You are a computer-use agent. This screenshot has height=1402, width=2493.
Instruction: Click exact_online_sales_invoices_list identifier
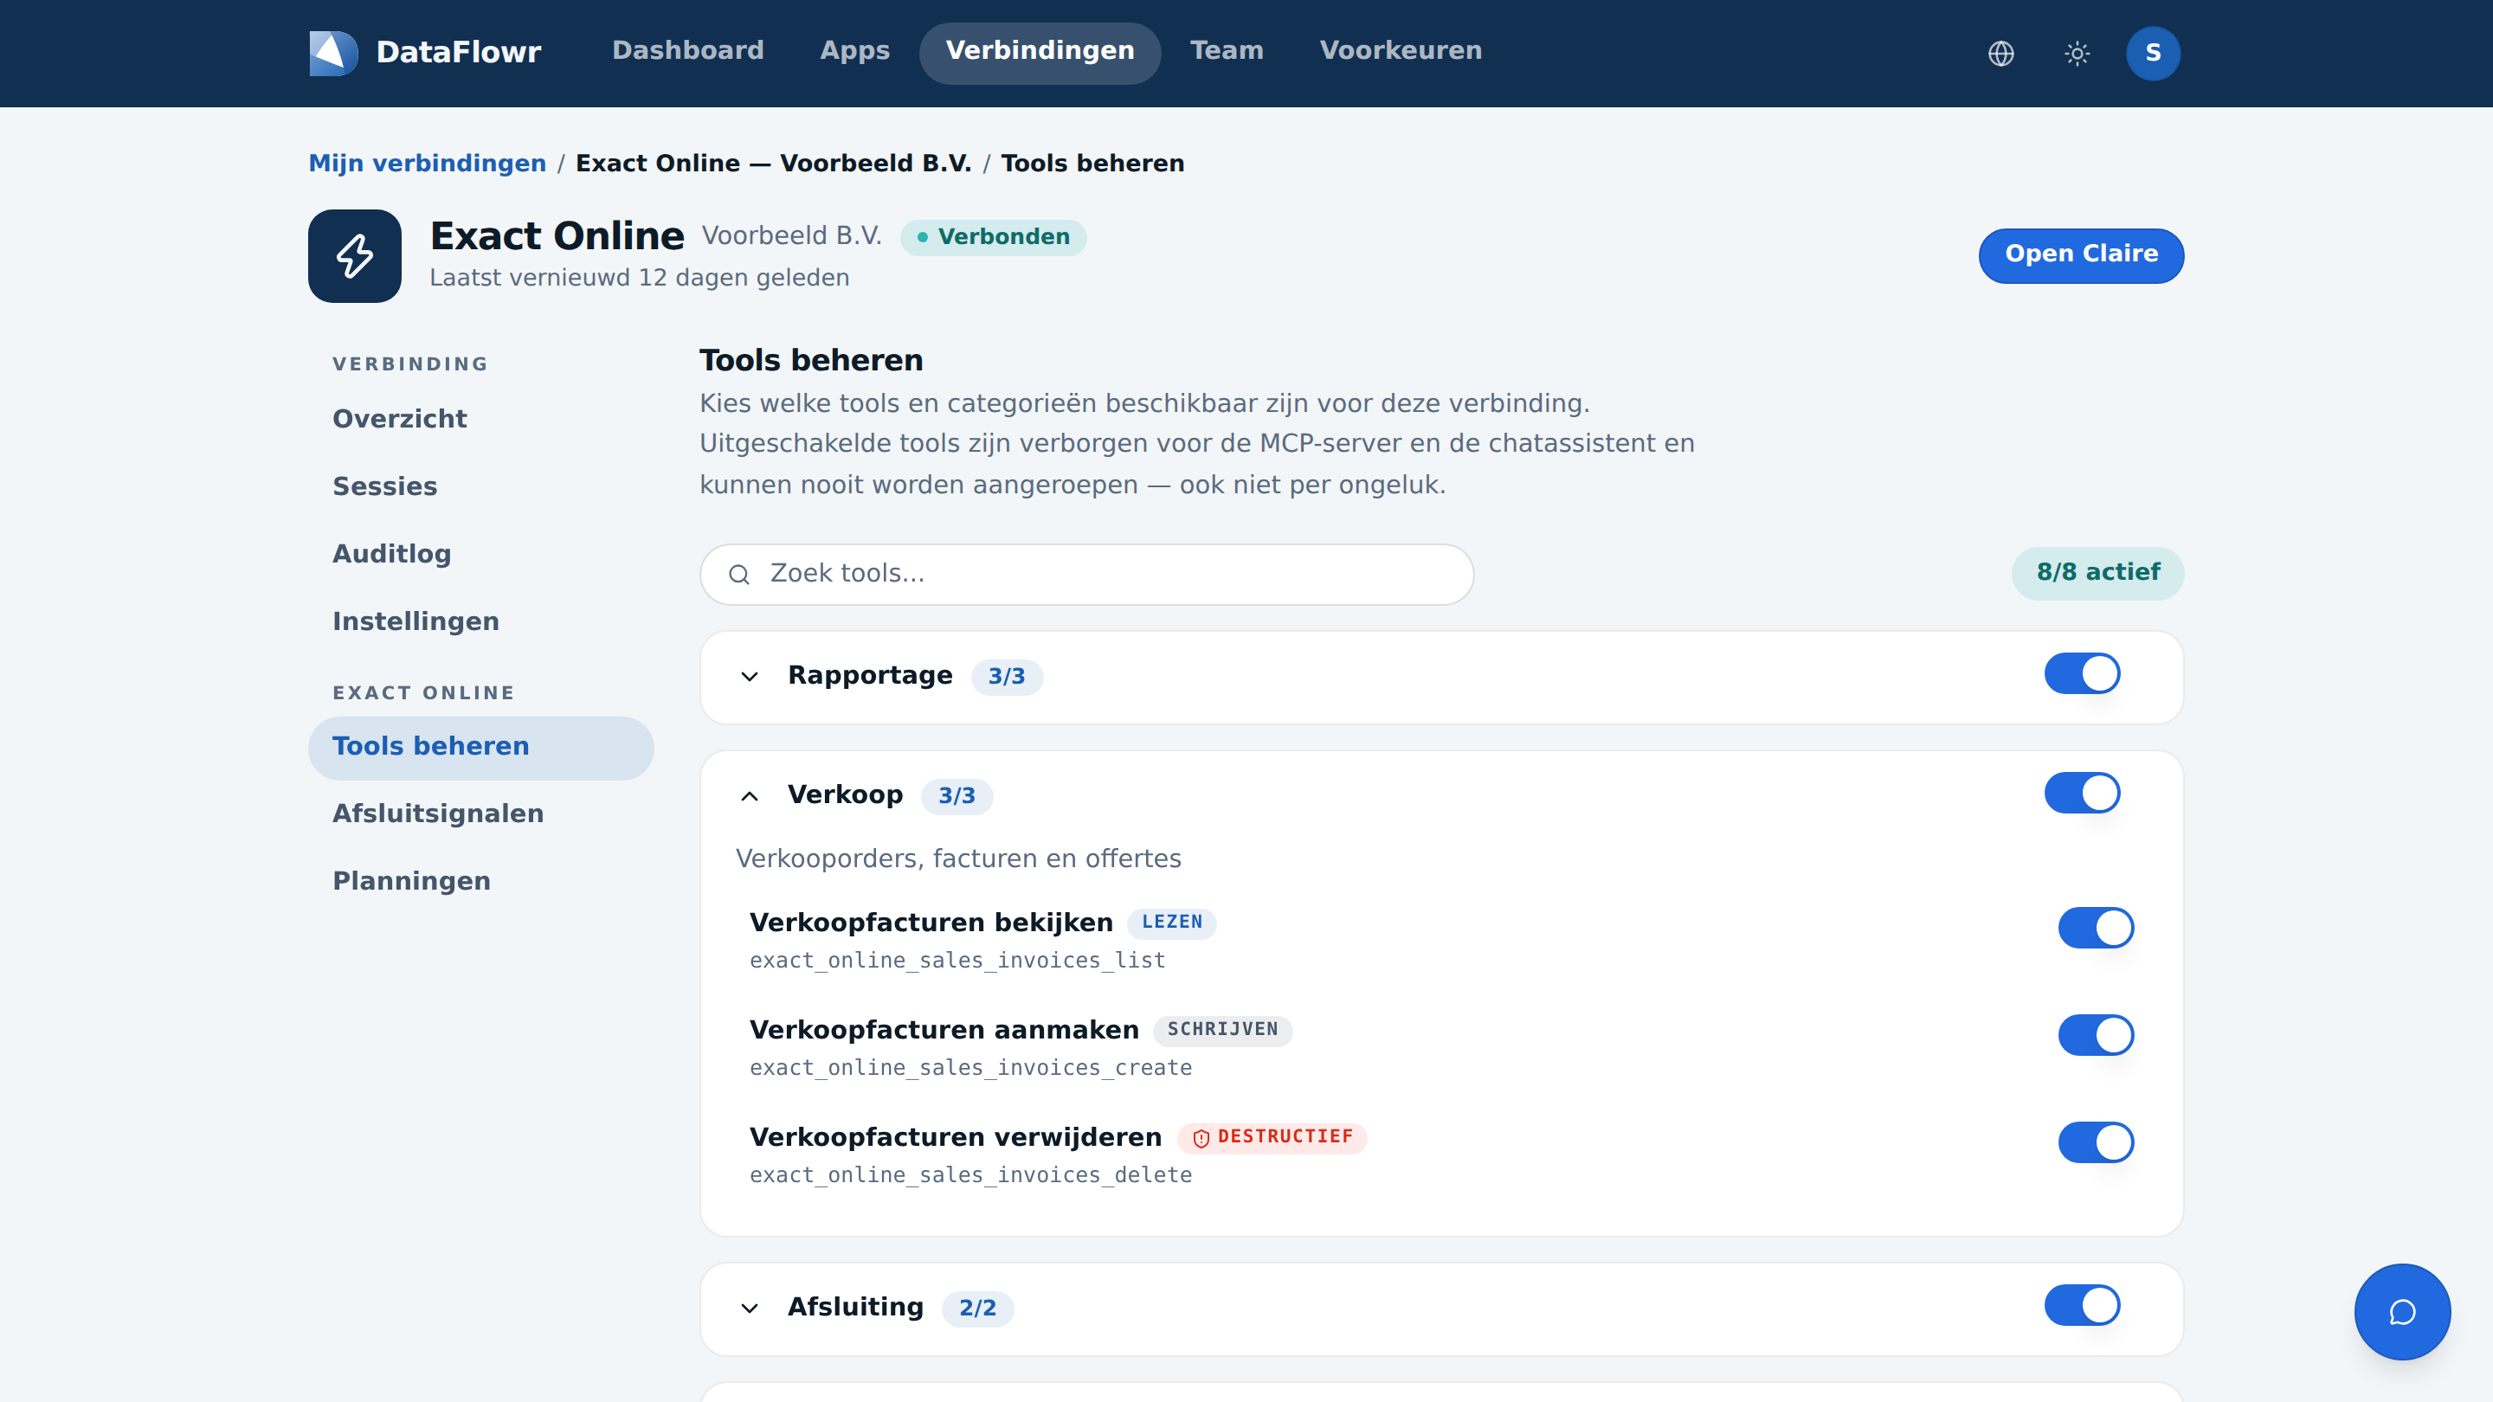pyautogui.click(x=957, y=961)
